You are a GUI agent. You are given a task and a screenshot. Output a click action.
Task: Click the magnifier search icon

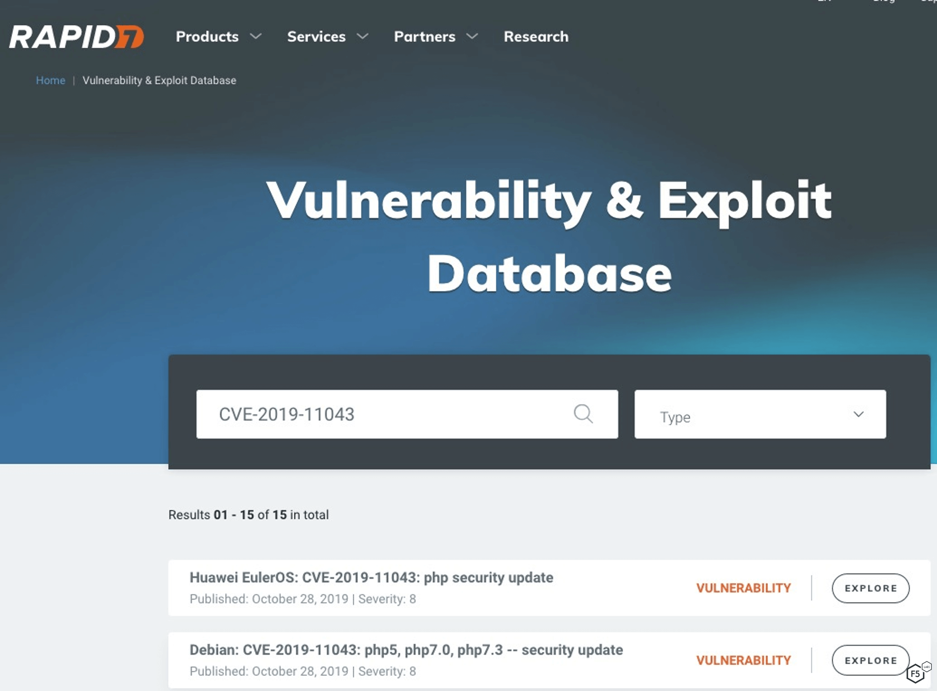[583, 413]
